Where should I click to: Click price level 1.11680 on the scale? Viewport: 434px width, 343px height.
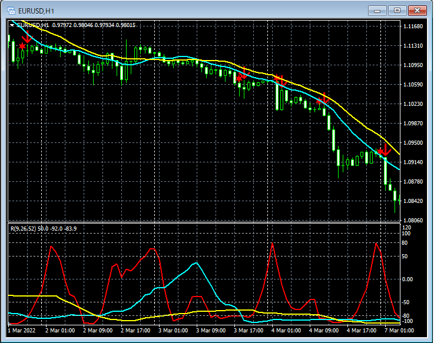pos(413,26)
